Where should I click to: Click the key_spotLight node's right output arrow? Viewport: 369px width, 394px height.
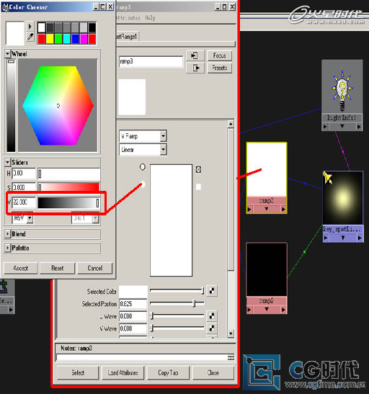tap(360, 238)
